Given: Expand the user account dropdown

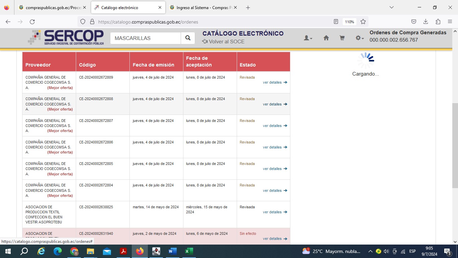Looking at the screenshot, I should 308,38.
